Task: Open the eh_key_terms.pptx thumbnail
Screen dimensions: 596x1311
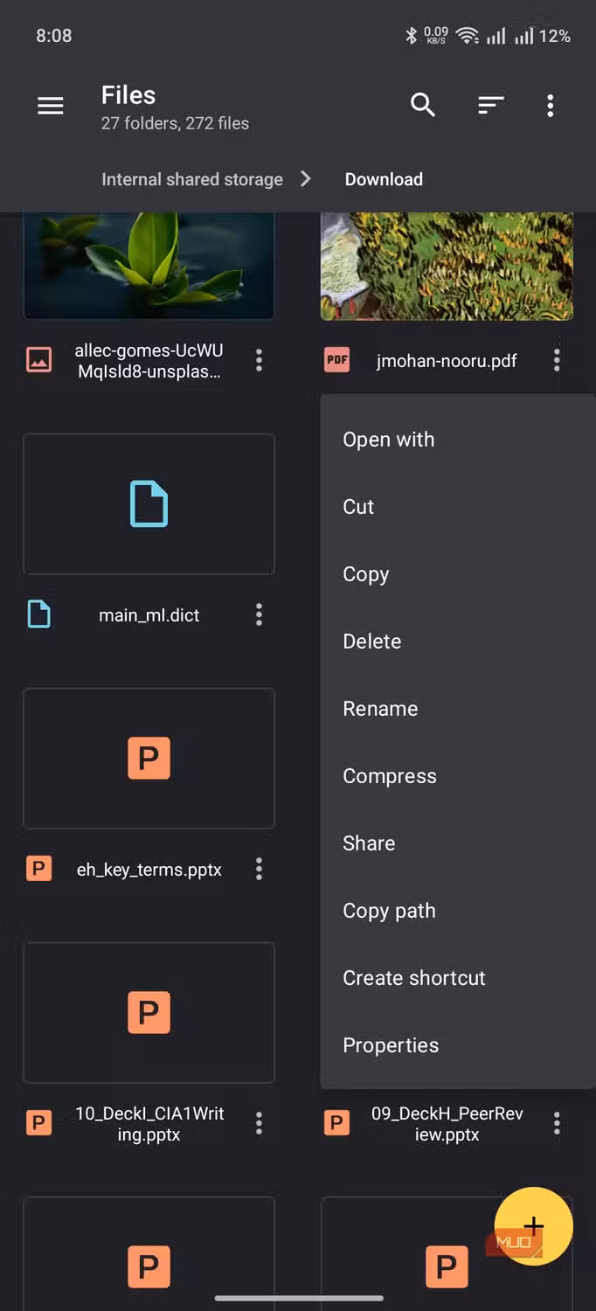Action: coord(149,759)
